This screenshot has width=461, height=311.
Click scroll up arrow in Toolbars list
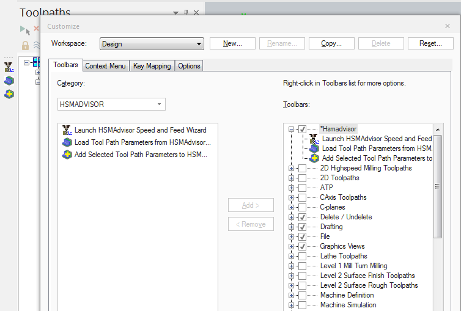tap(438, 130)
